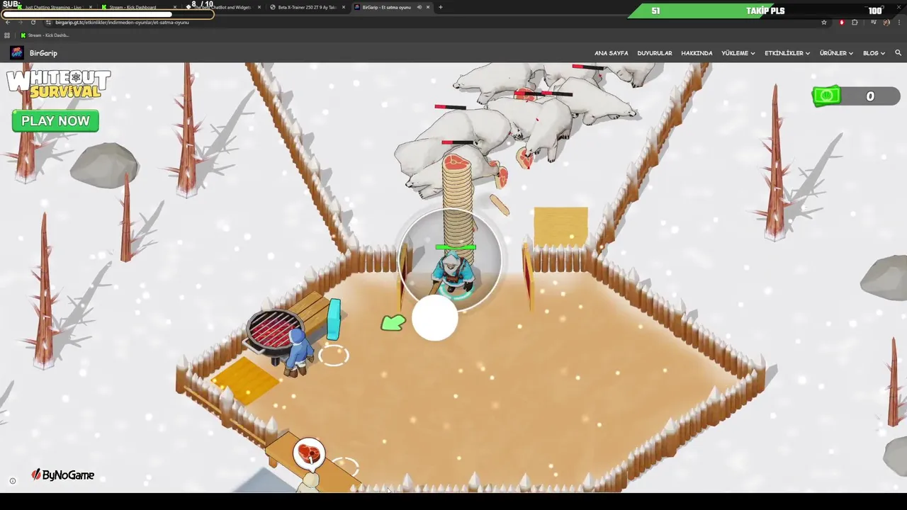Click the white joystick circle

435,319
